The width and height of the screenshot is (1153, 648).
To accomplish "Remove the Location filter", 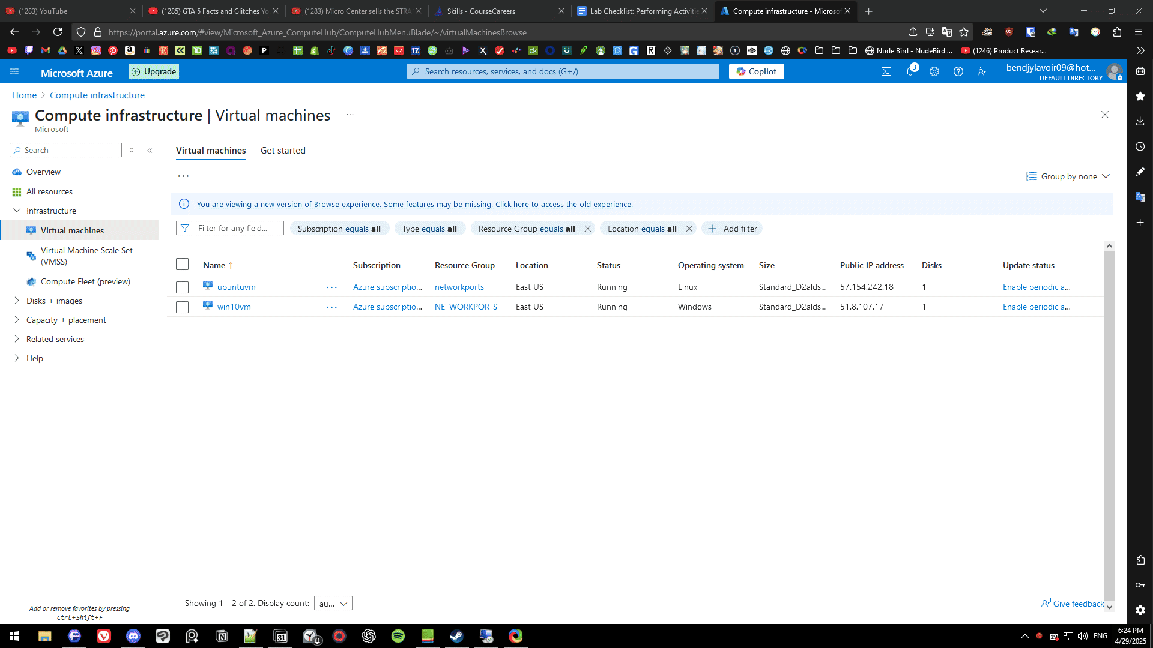I will pos(689,229).
